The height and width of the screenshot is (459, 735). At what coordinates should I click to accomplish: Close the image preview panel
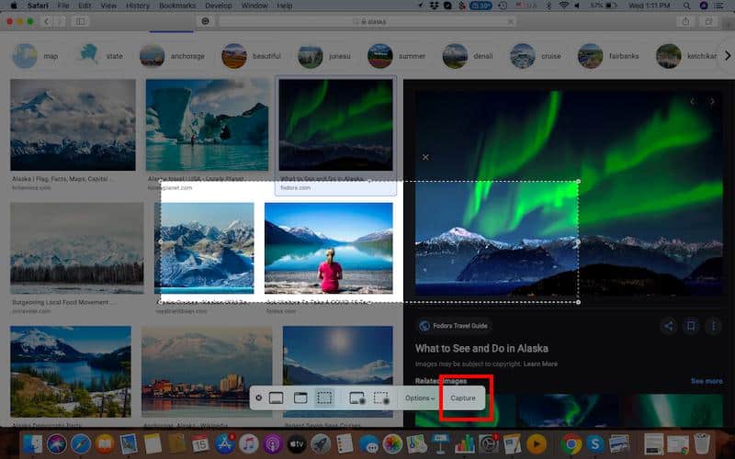[425, 157]
